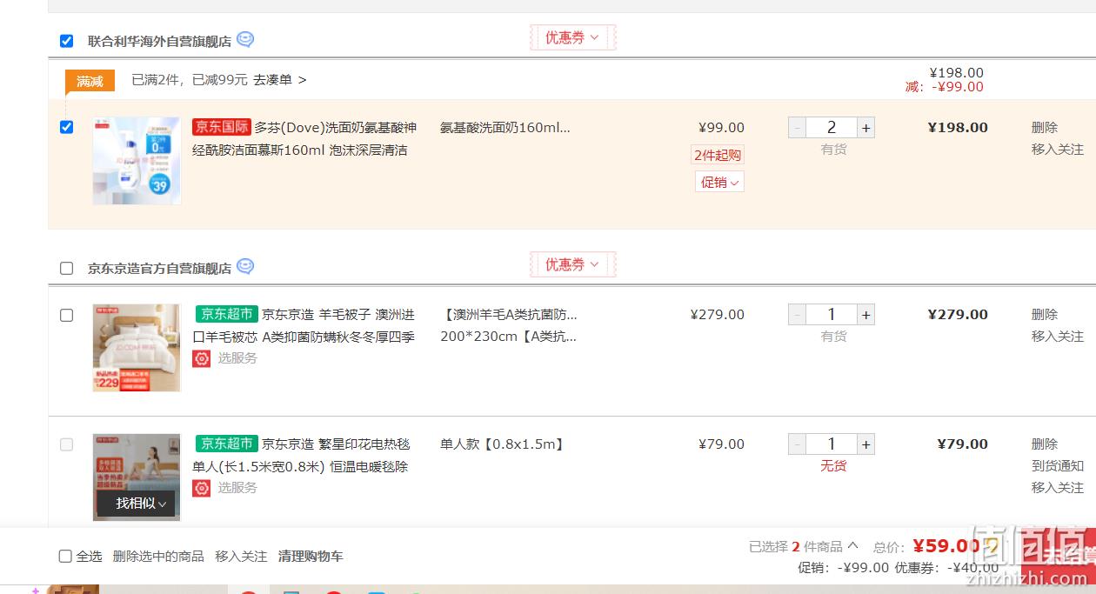This screenshot has height=594, width=1096.
Task: Click the 满减 promotion tag
Action: pos(90,81)
